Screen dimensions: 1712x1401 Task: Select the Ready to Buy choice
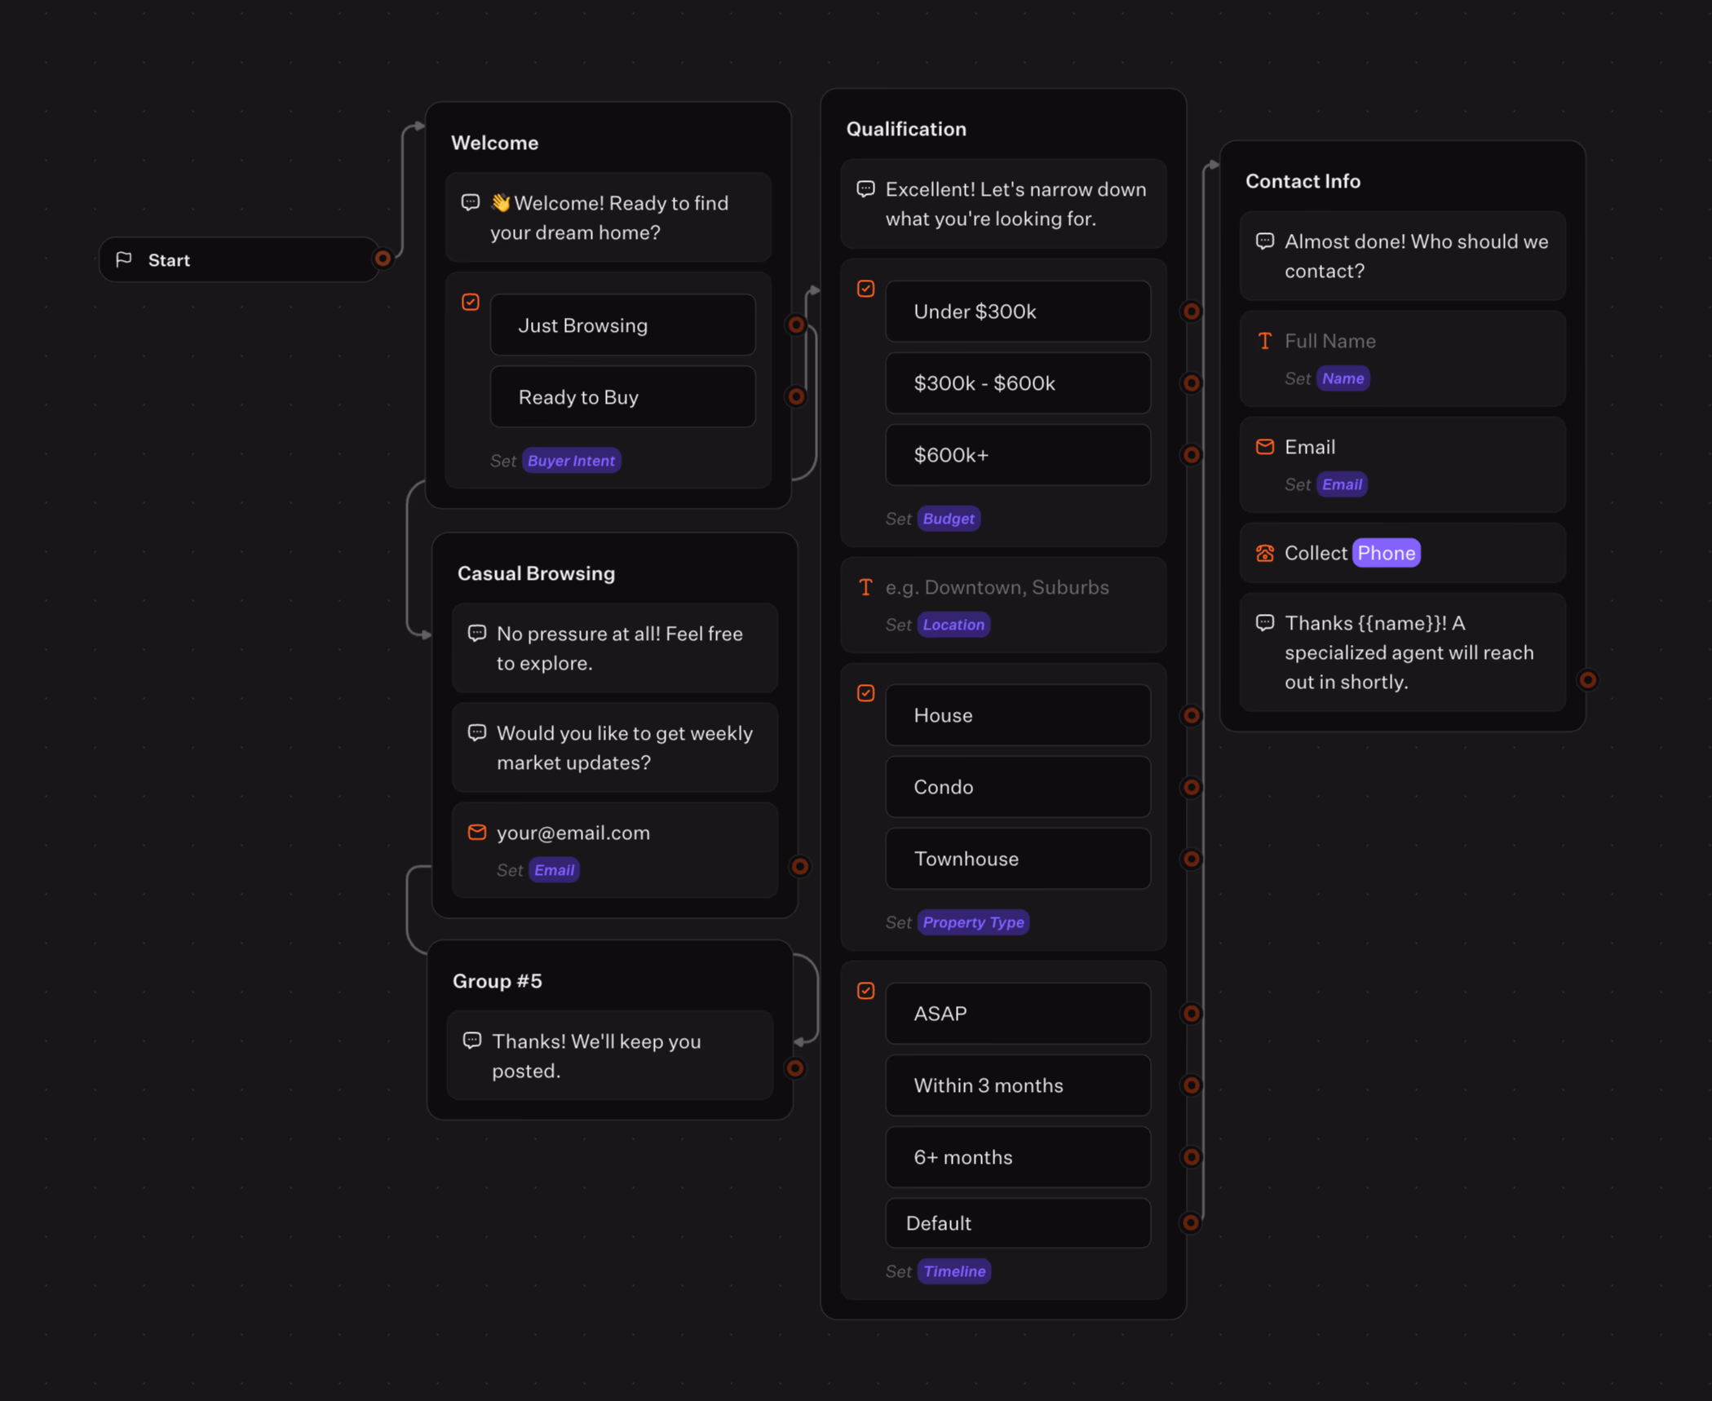(x=622, y=397)
